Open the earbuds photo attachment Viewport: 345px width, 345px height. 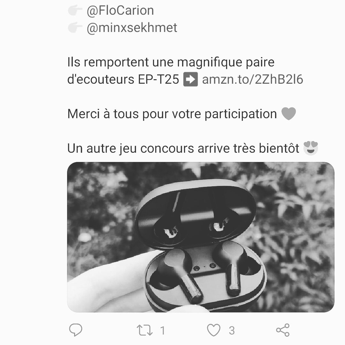tap(201, 237)
